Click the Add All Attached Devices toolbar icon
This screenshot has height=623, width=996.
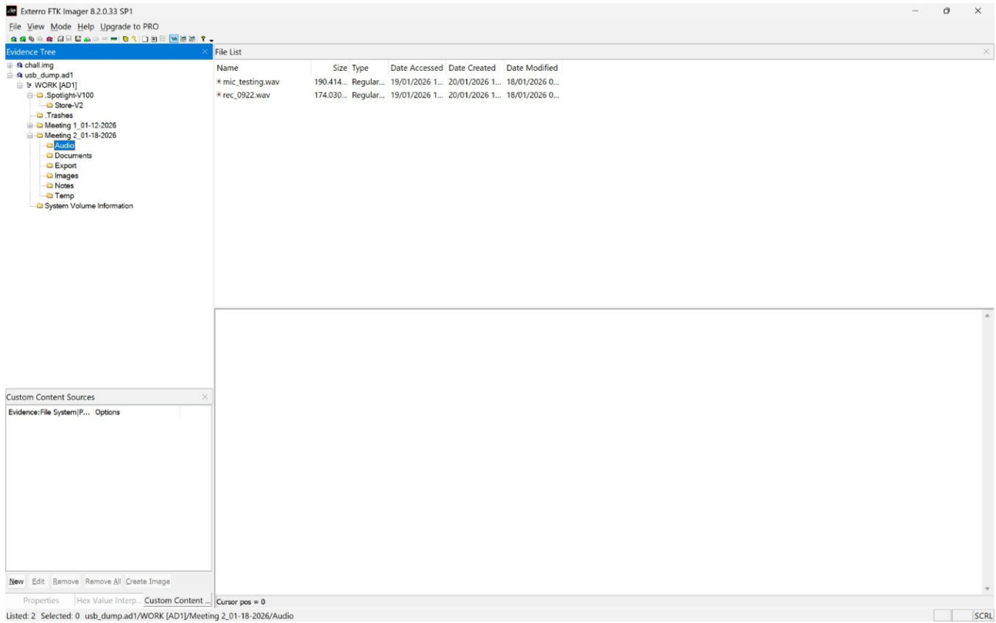[23, 38]
